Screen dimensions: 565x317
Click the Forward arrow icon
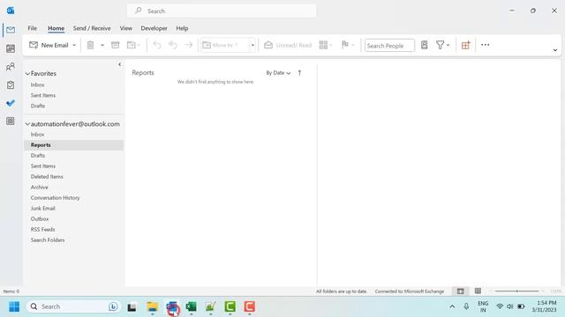[x=189, y=45]
